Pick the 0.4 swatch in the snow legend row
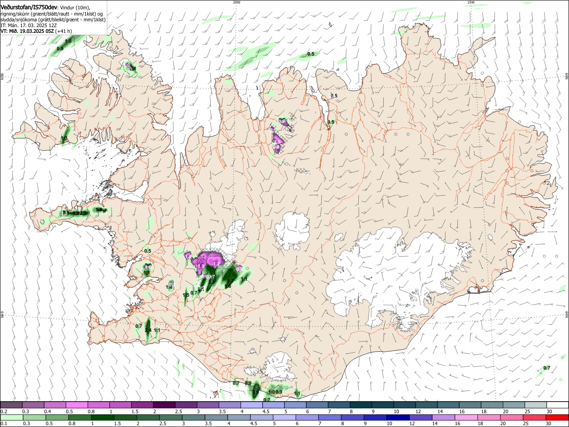This screenshot has height=427, width=569. click(x=55, y=405)
